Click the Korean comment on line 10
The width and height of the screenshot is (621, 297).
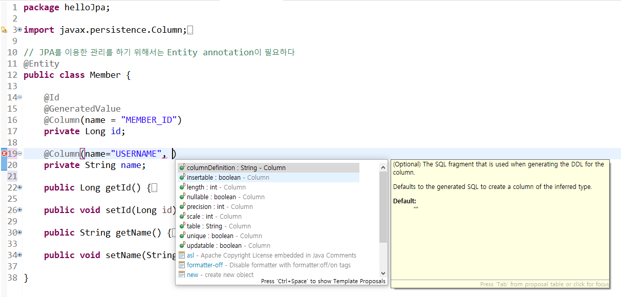tap(159, 53)
